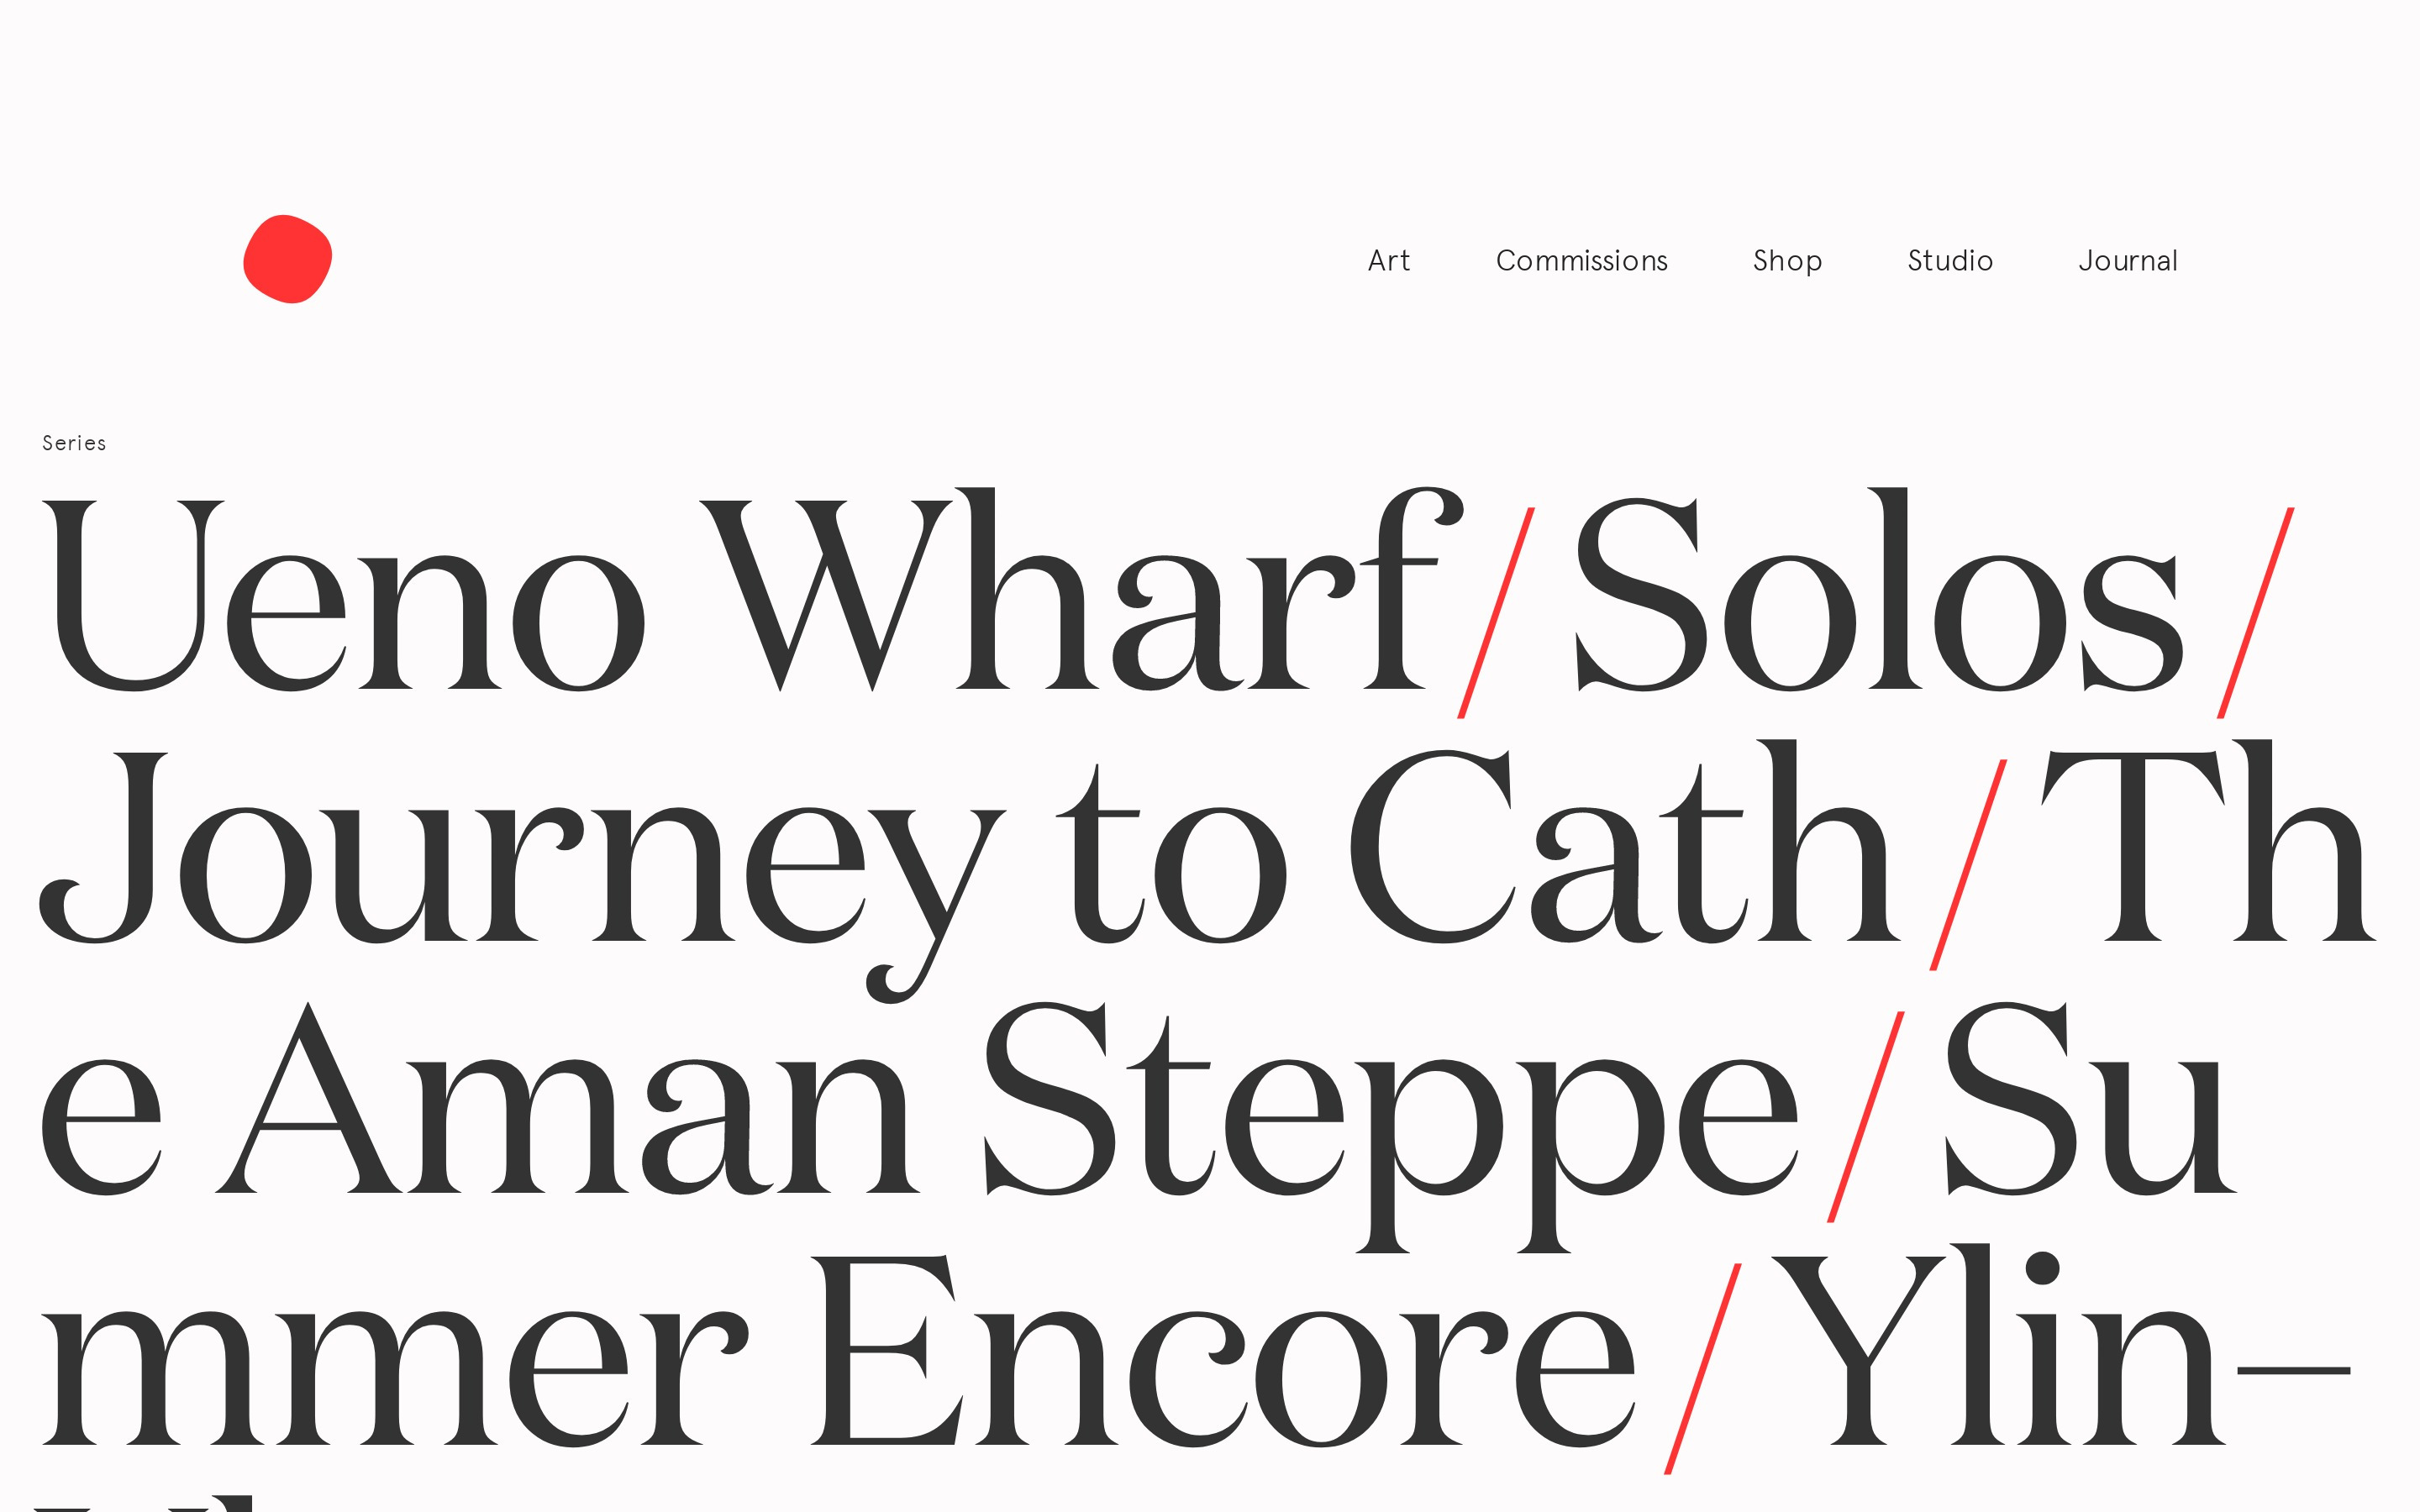
Task: Open the Art menu item
Action: (x=1388, y=261)
